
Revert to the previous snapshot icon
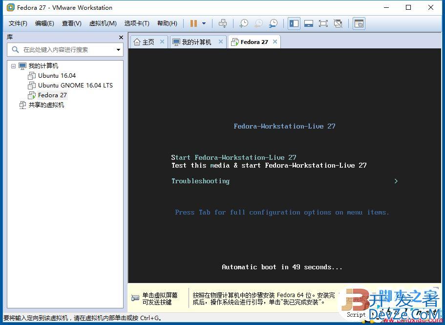[x=258, y=23]
